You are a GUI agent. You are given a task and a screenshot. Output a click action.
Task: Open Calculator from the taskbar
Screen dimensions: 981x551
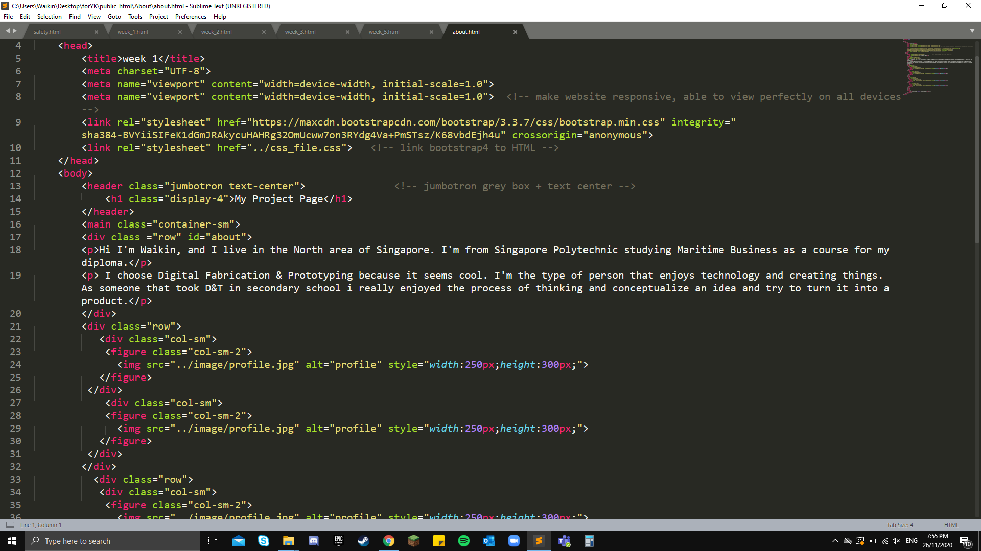pos(589,541)
